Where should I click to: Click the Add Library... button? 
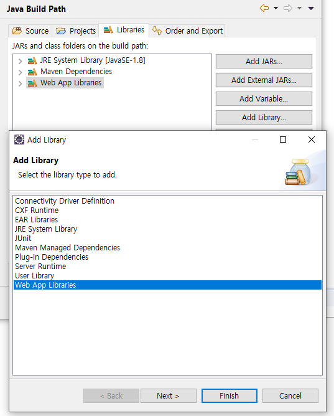coord(264,117)
